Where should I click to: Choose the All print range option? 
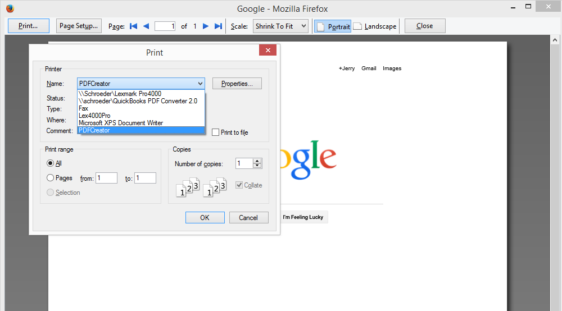50,163
